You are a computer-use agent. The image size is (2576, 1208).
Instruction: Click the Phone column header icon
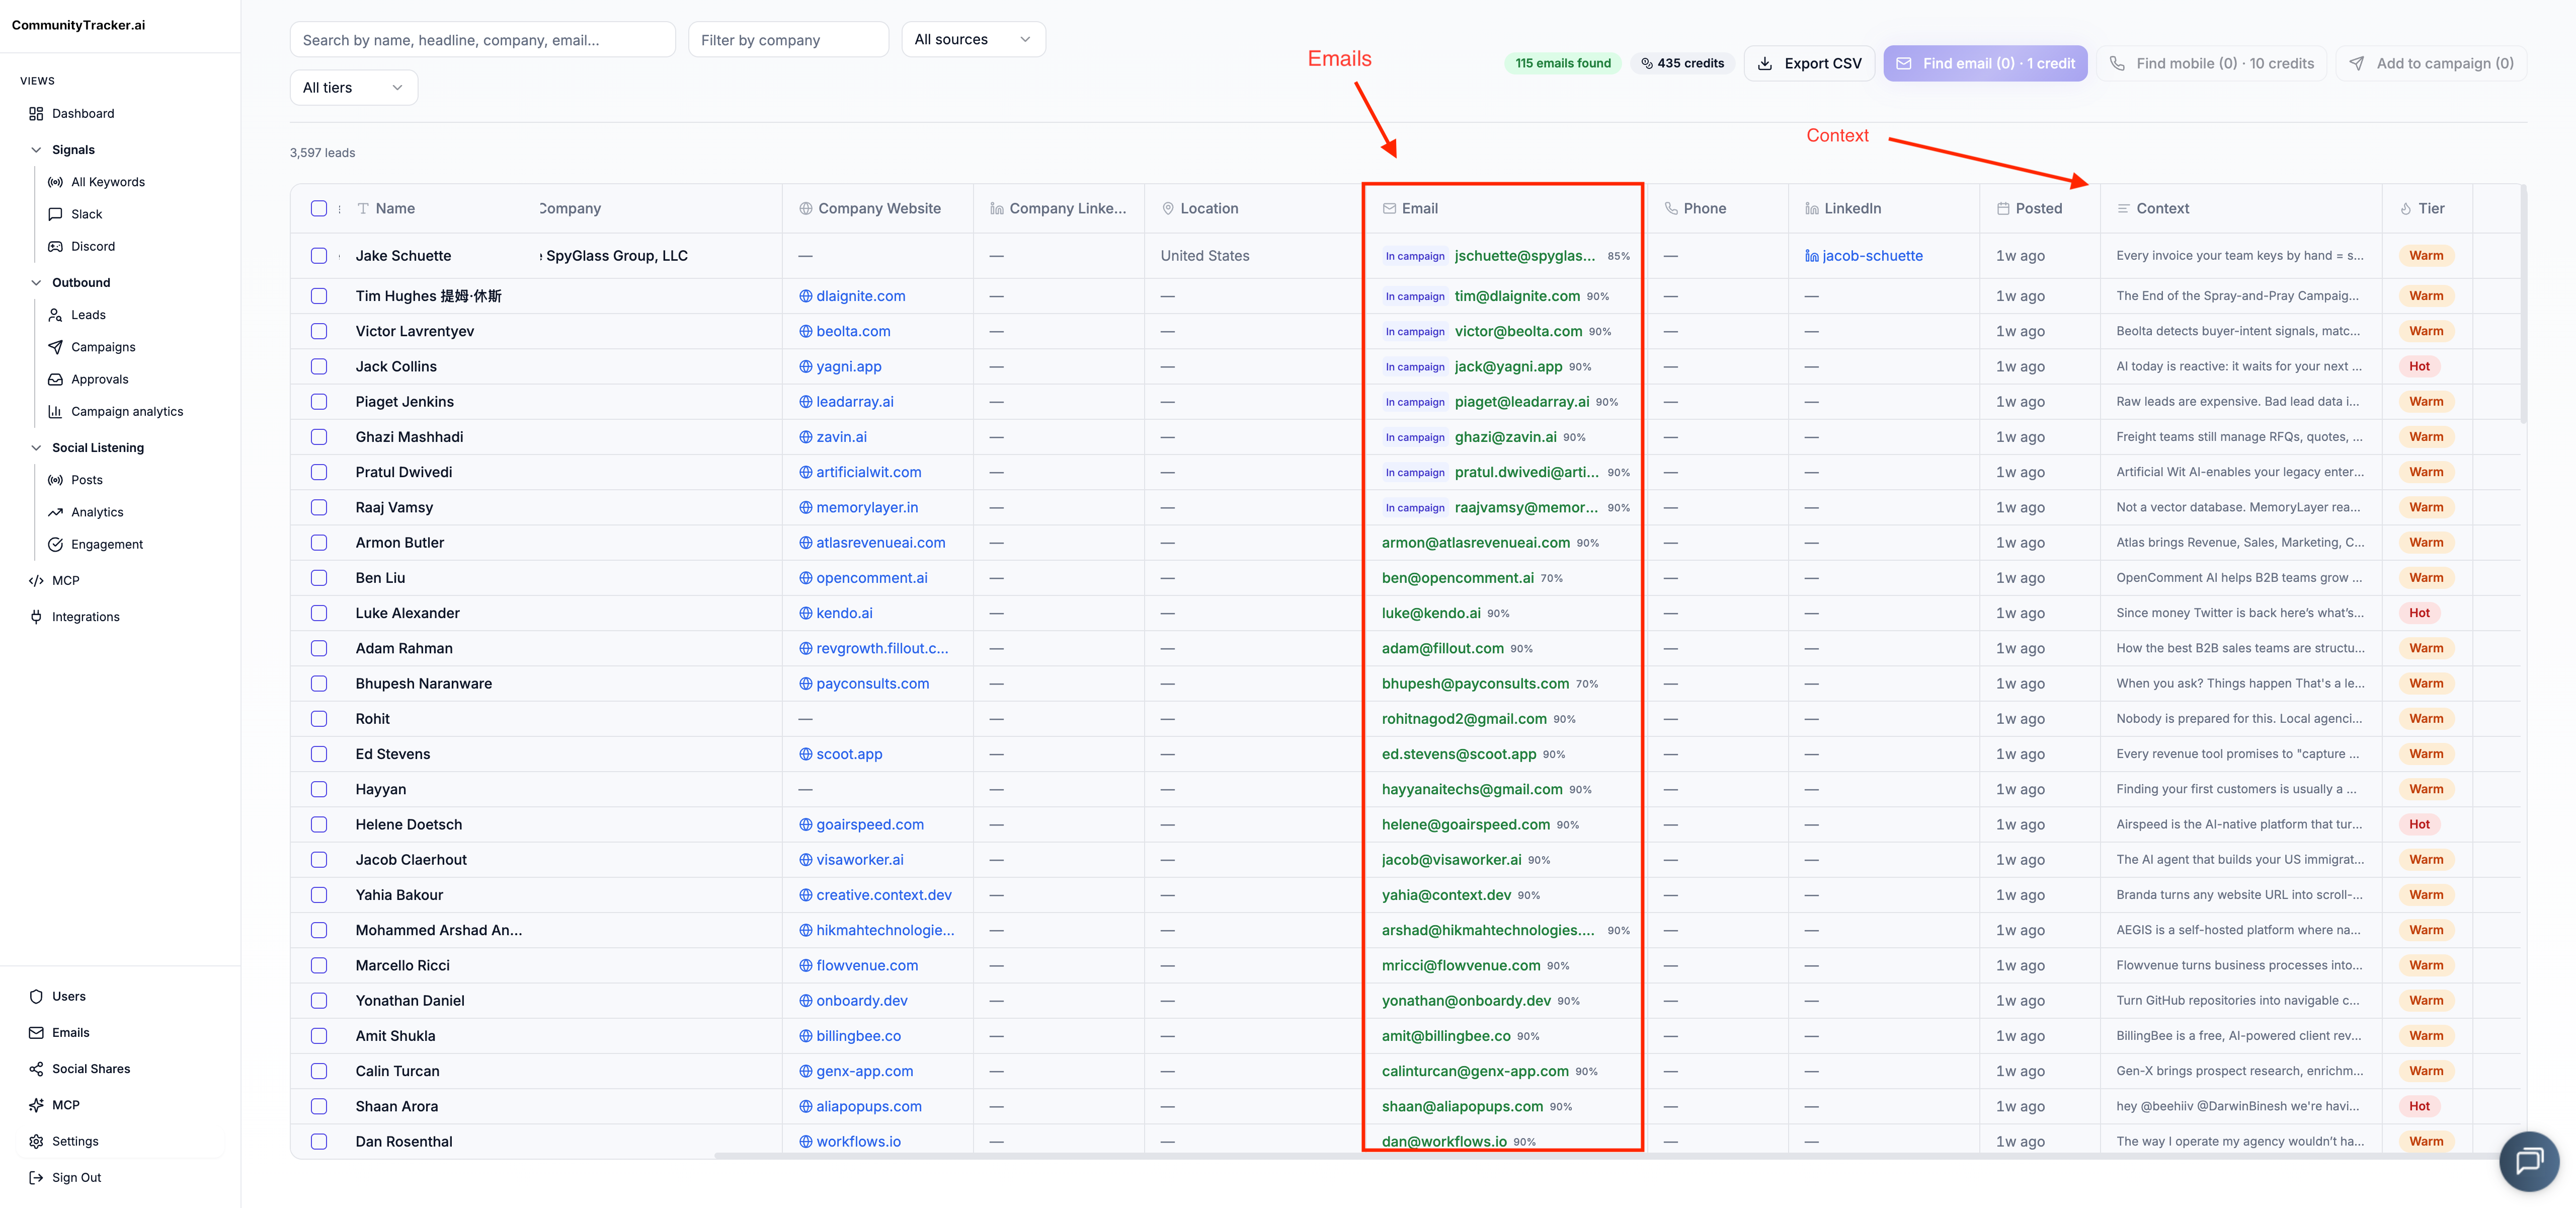click(x=1671, y=208)
